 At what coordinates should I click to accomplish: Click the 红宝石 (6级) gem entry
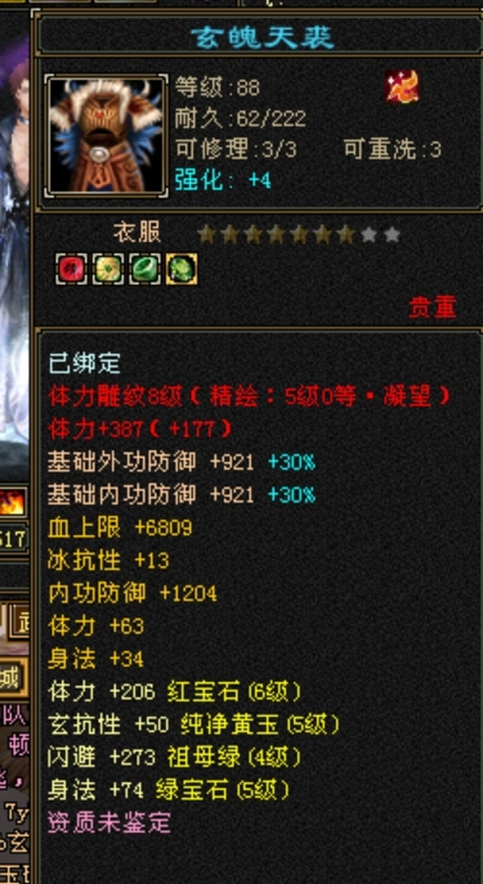coord(234,692)
